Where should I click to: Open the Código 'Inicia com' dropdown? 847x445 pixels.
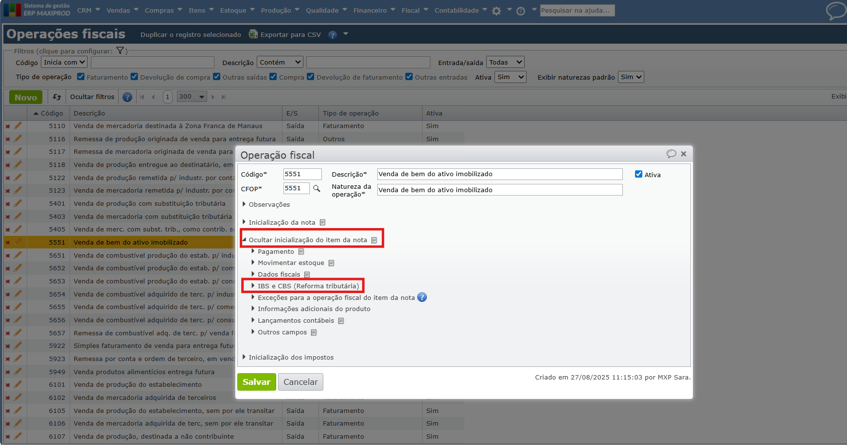[64, 62]
